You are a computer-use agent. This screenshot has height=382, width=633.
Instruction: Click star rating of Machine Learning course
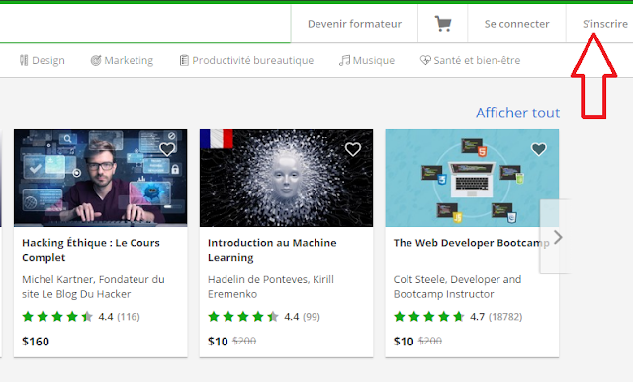pos(243,316)
